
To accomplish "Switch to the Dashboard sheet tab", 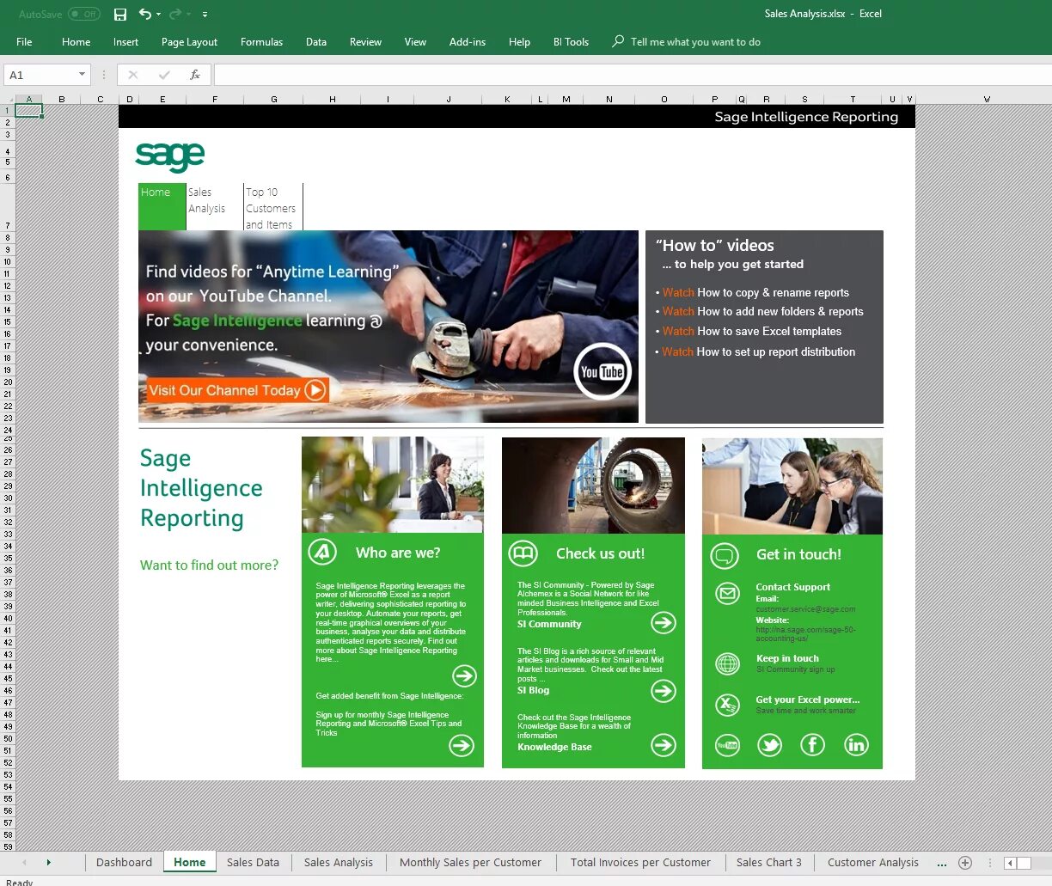I will point(124,862).
